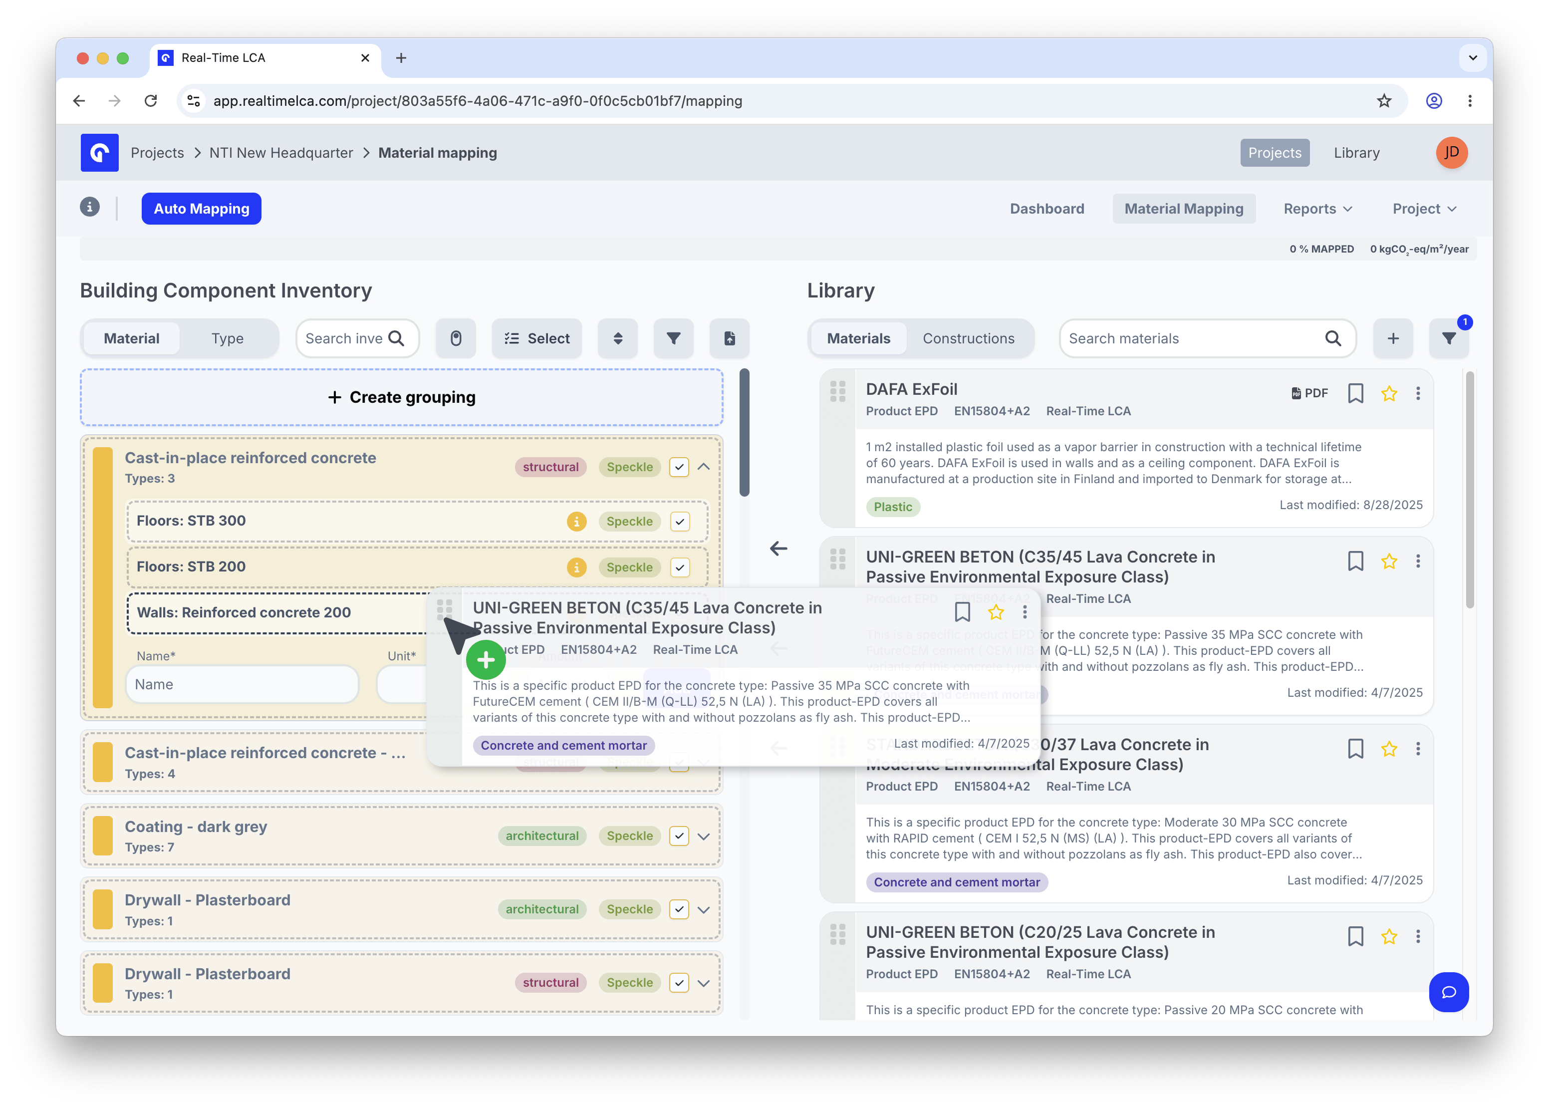Bookmark the C30/37 Lava Concrete card
The width and height of the screenshot is (1549, 1110).
tap(1356, 749)
